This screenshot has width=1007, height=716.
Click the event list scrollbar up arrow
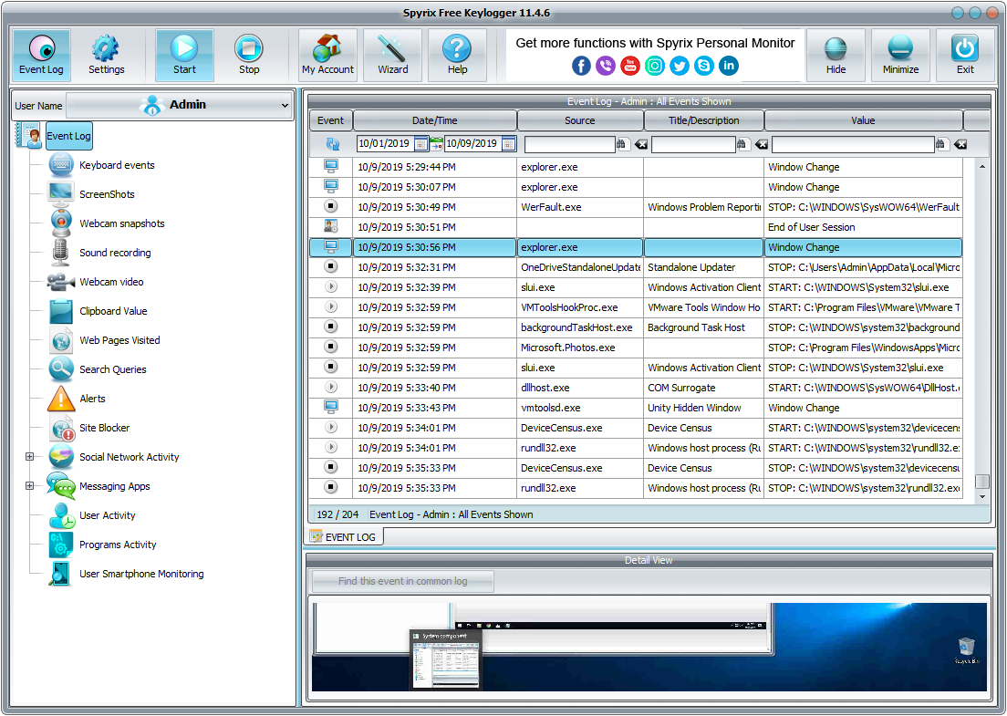982,166
